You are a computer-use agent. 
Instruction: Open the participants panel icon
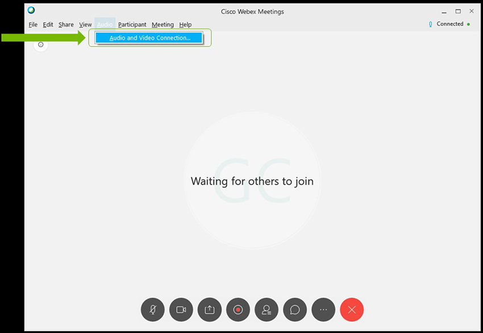click(x=267, y=310)
